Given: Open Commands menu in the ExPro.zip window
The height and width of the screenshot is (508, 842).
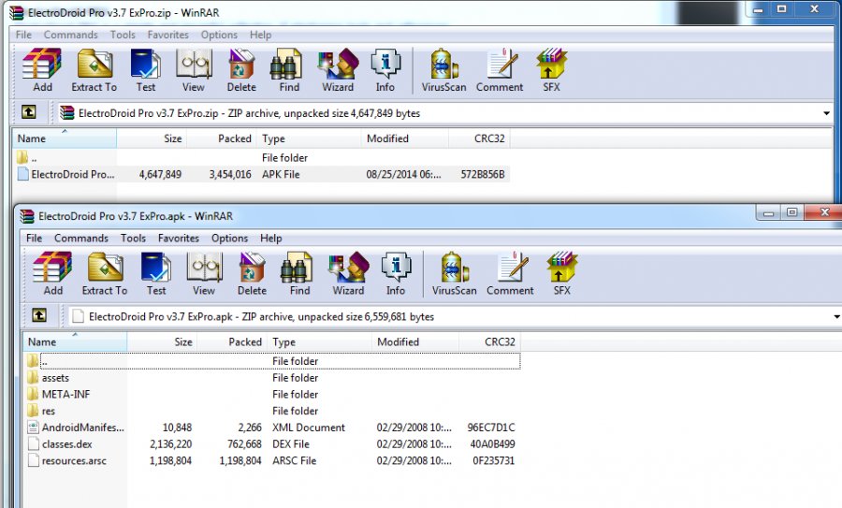Looking at the screenshot, I should tap(71, 35).
